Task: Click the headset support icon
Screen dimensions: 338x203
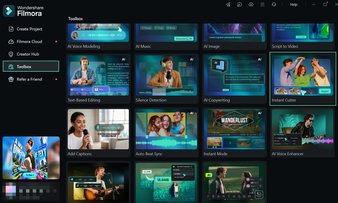Action: pos(274,5)
